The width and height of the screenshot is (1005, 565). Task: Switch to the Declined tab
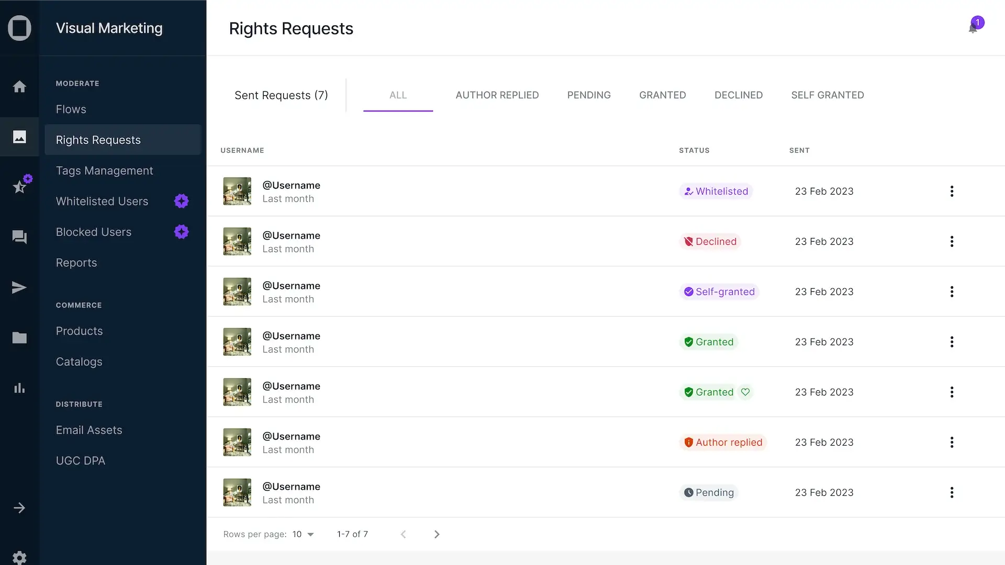click(738, 95)
